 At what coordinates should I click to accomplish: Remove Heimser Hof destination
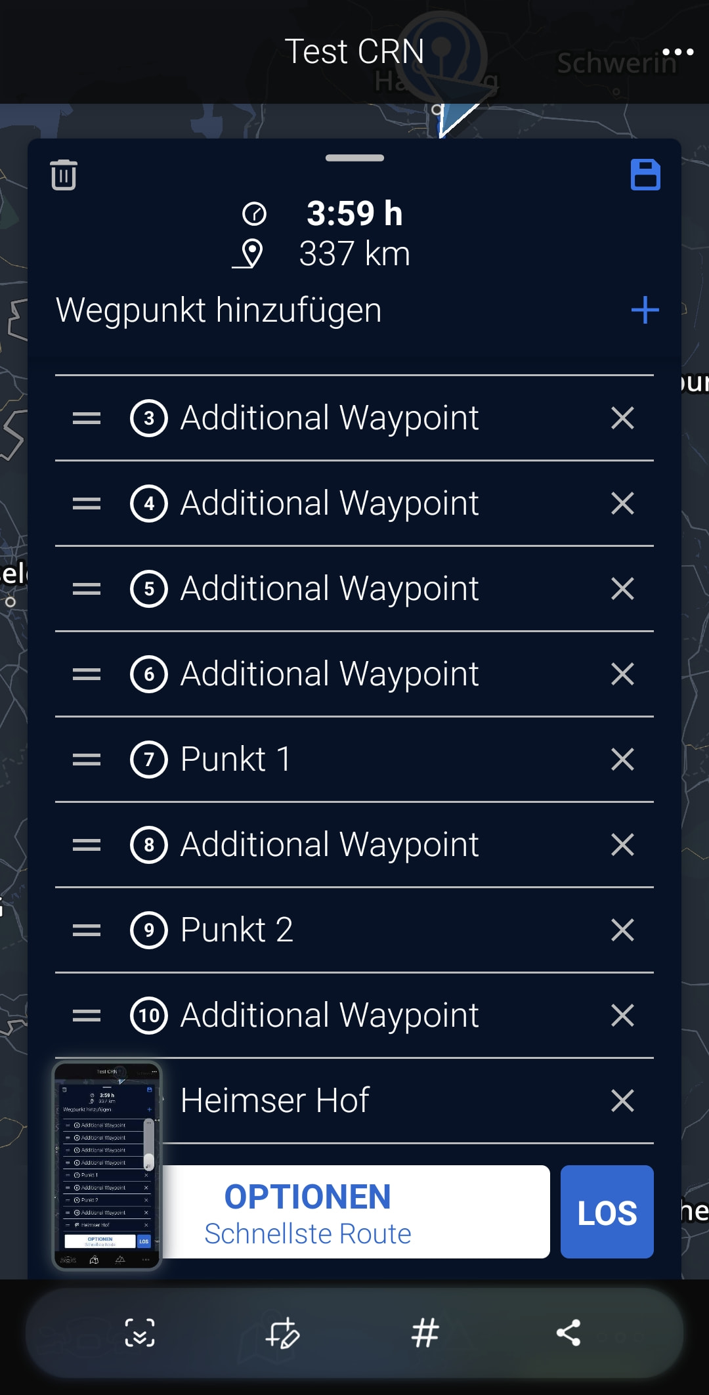[x=622, y=1101]
